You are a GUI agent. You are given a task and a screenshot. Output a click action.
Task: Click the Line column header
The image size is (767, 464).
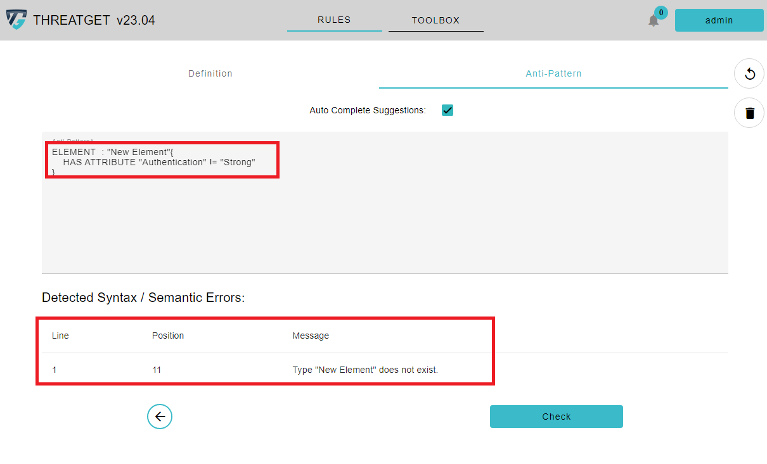click(x=60, y=335)
